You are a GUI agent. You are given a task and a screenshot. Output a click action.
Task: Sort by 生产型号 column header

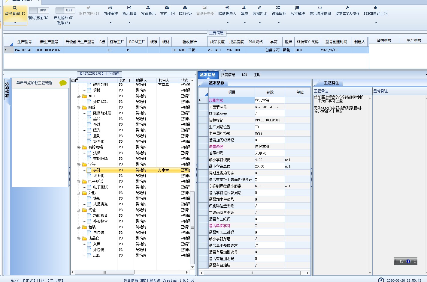click(x=24, y=42)
